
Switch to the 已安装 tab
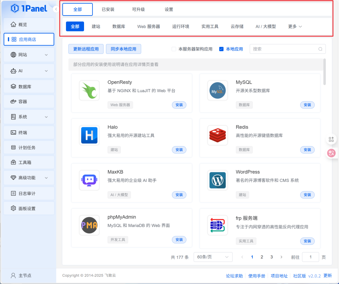pos(108,9)
